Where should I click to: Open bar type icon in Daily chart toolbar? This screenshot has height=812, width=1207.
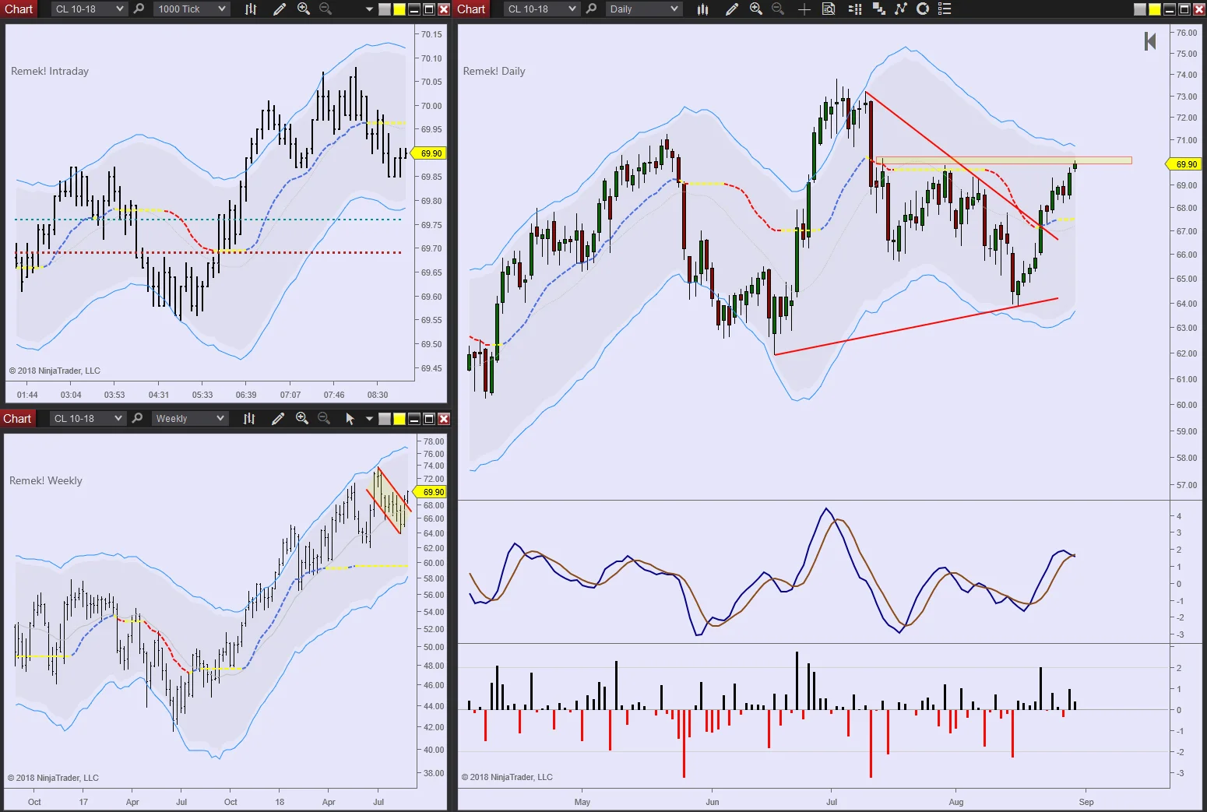coord(703,9)
